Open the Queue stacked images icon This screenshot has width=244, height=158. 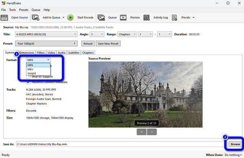(x=101, y=17)
